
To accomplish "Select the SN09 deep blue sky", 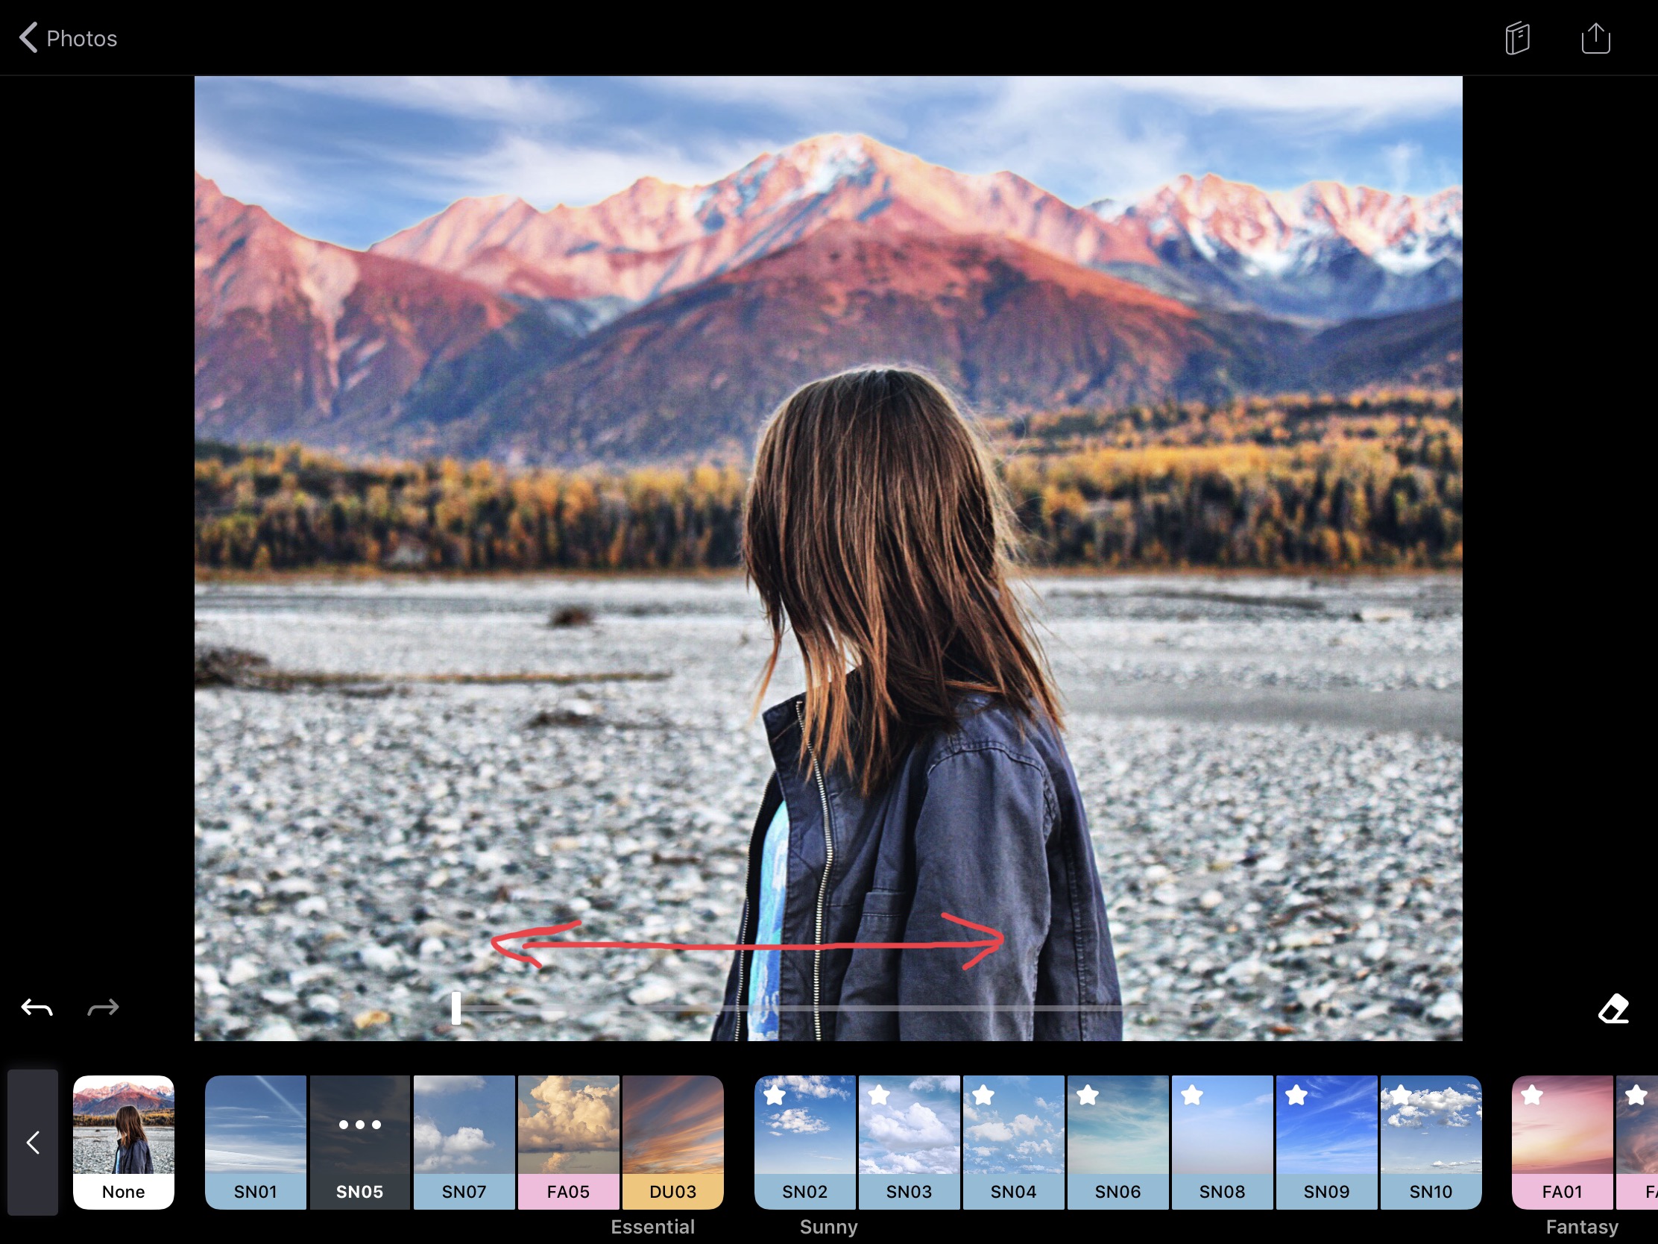I will (x=1326, y=1141).
